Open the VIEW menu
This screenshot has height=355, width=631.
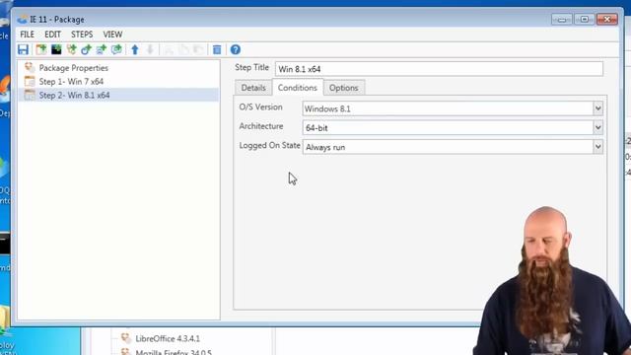click(x=112, y=35)
